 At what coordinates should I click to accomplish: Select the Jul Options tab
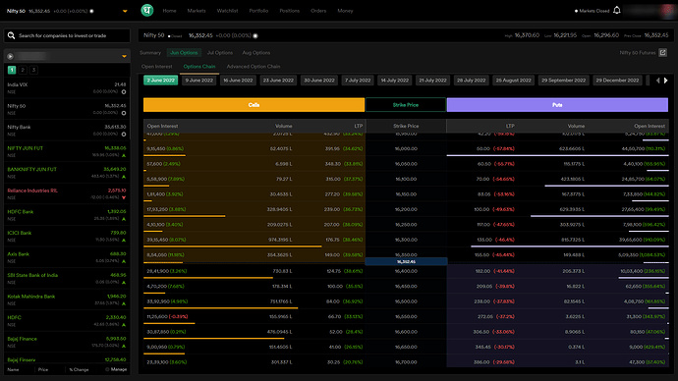[220, 53]
